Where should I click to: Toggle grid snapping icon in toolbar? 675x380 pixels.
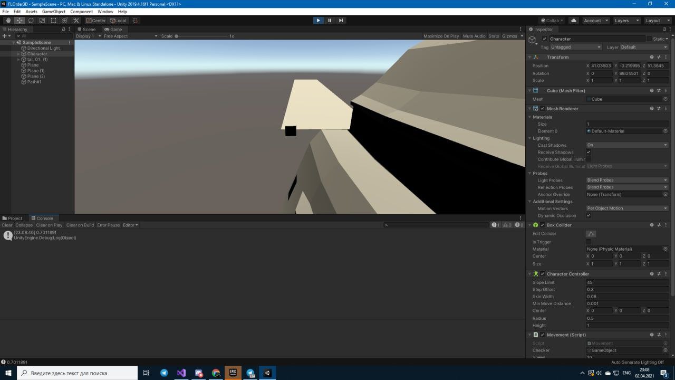pos(135,21)
